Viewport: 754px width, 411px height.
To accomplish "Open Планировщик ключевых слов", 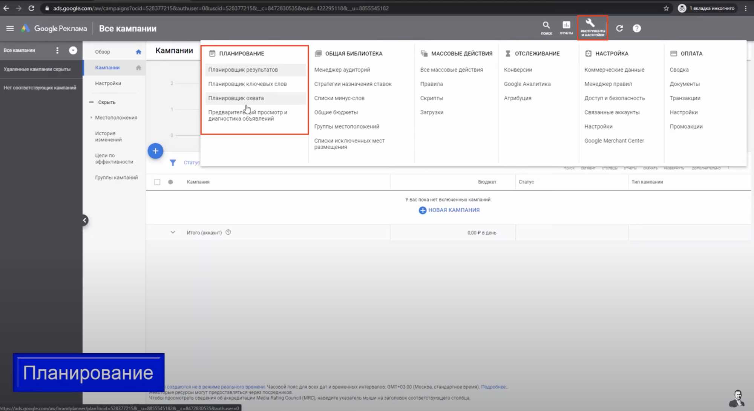I will pyautogui.click(x=247, y=84).
